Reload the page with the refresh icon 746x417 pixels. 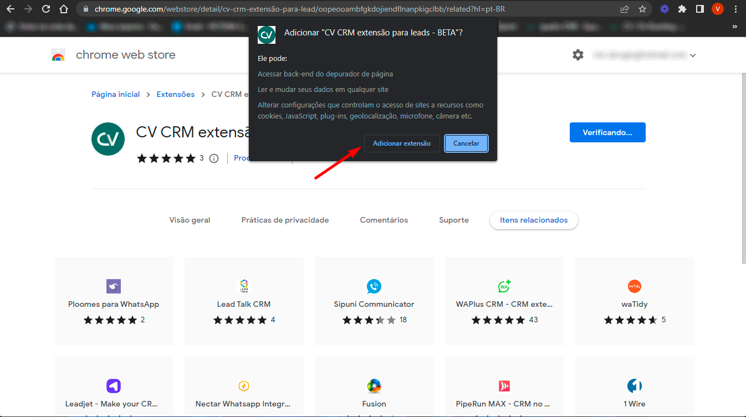(46, 9)
